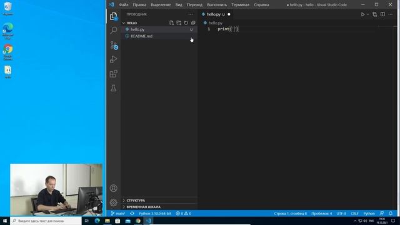The height and width of the screenshot is (225, 400).
Task: Open the Testing flask view
Action: (x=114, y=88)
